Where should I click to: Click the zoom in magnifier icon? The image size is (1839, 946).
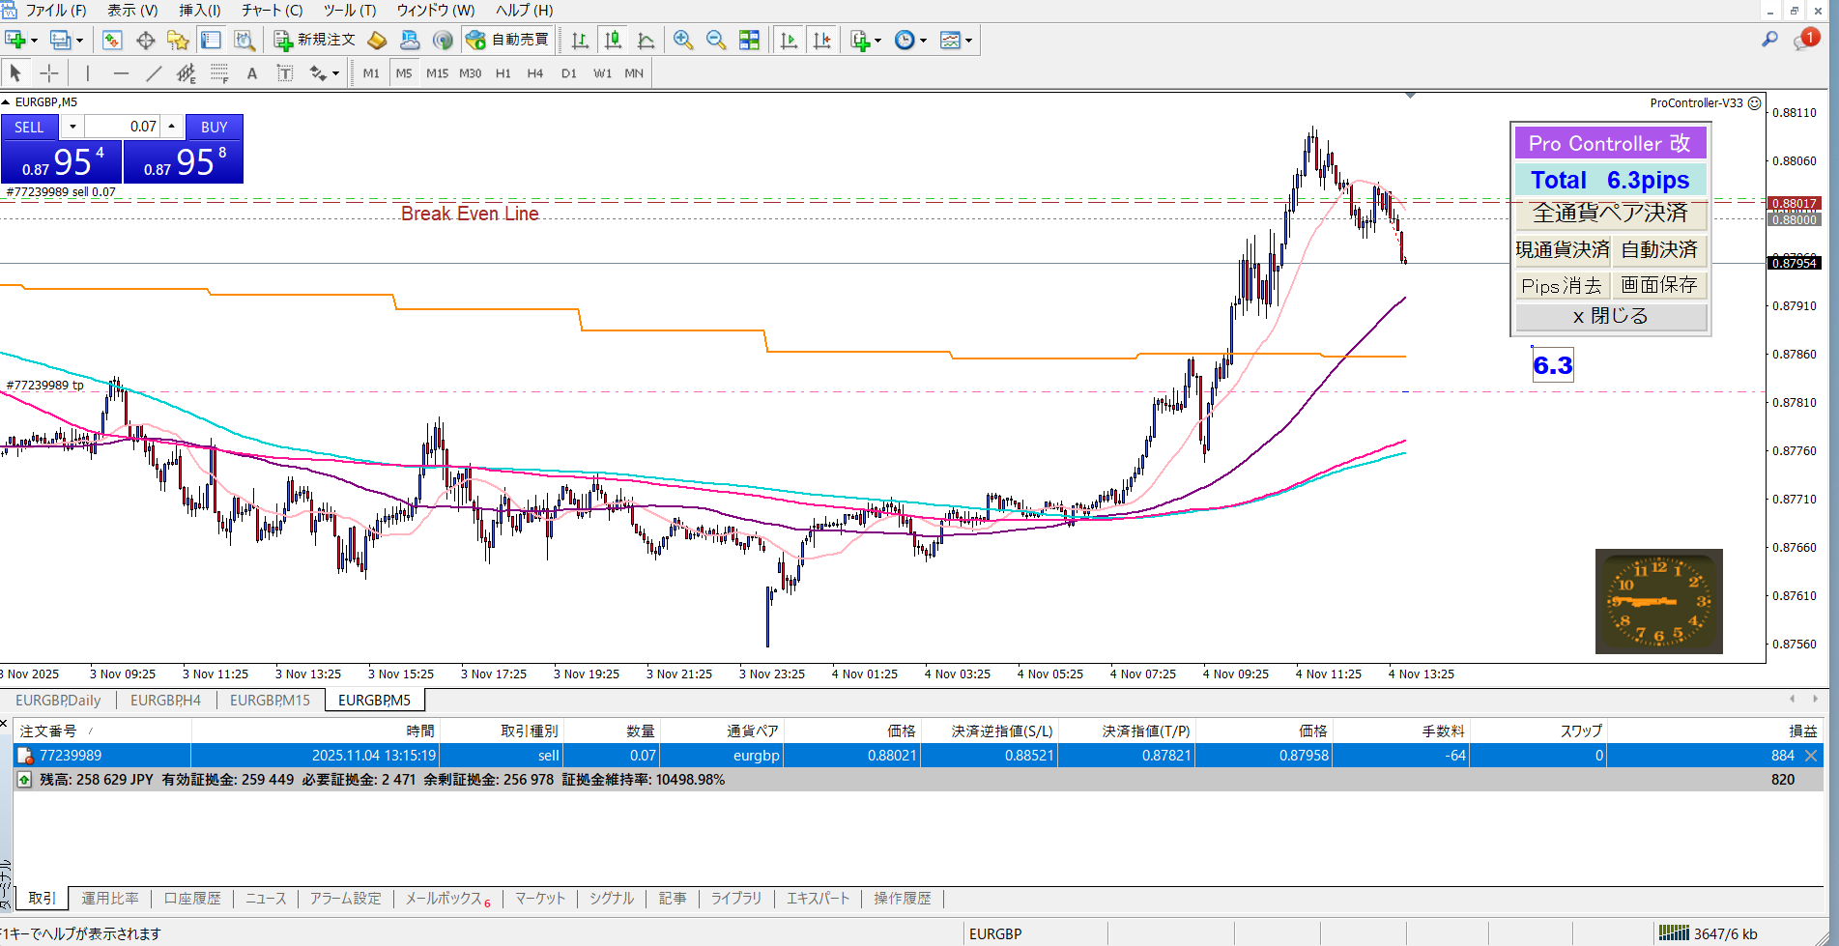click(x=683, y=41)
